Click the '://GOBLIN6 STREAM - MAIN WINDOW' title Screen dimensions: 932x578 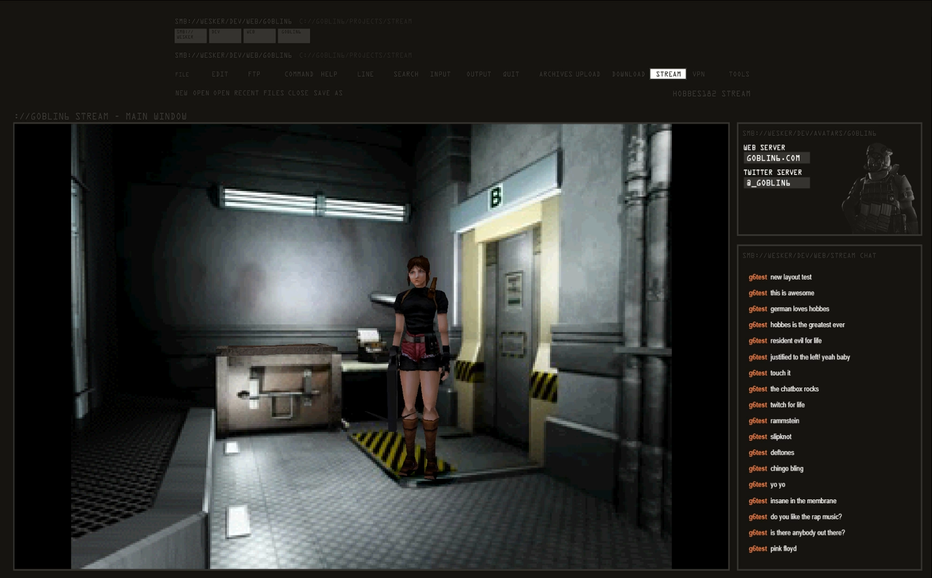click(x=100, y=116)
